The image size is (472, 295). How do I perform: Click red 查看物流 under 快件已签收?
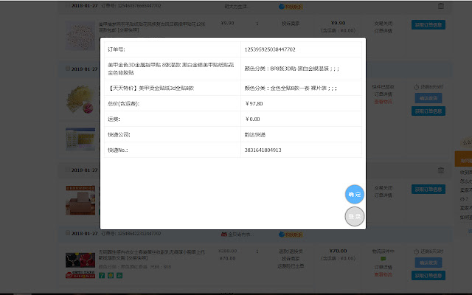point(383,102)
